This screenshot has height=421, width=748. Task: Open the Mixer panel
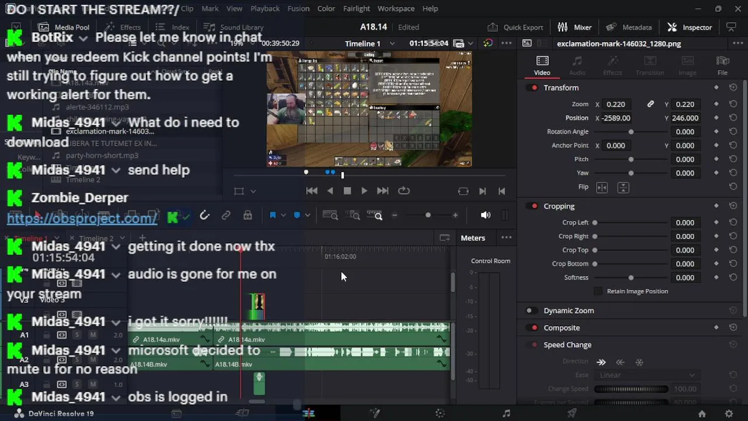(574, 27)
